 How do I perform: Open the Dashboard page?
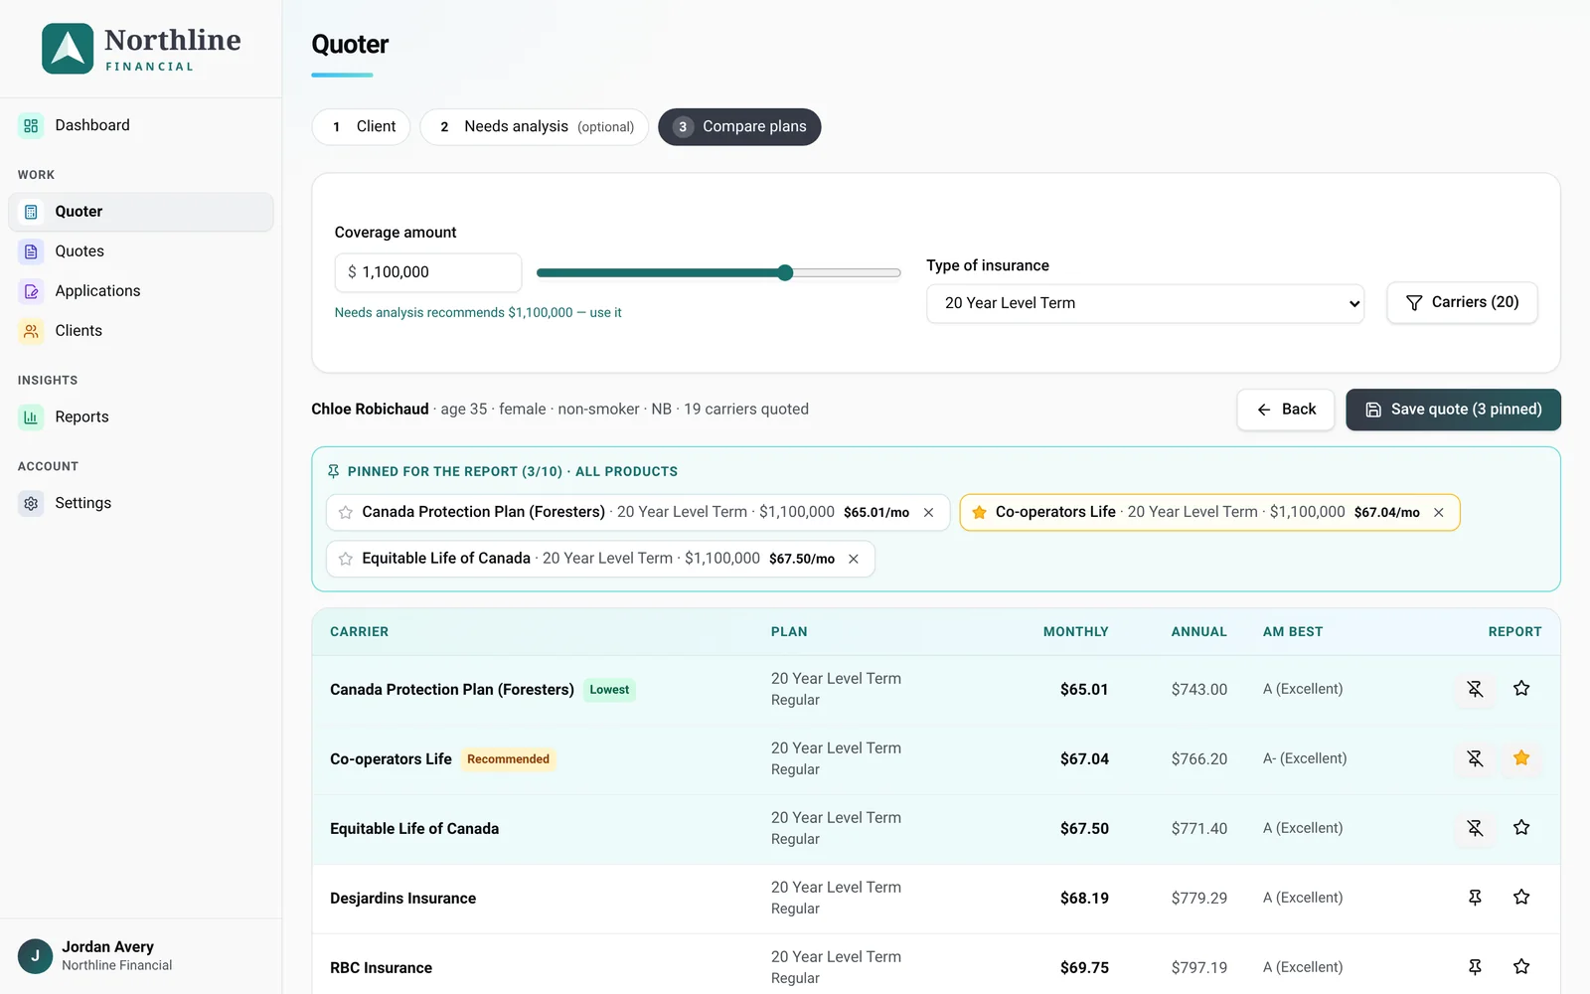click(x=141, y=125)
